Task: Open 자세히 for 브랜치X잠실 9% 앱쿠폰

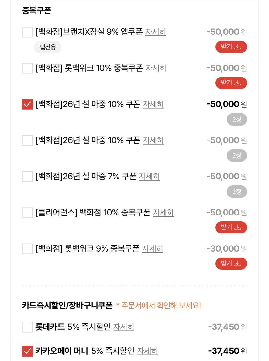Action: [x=156, y=32]
